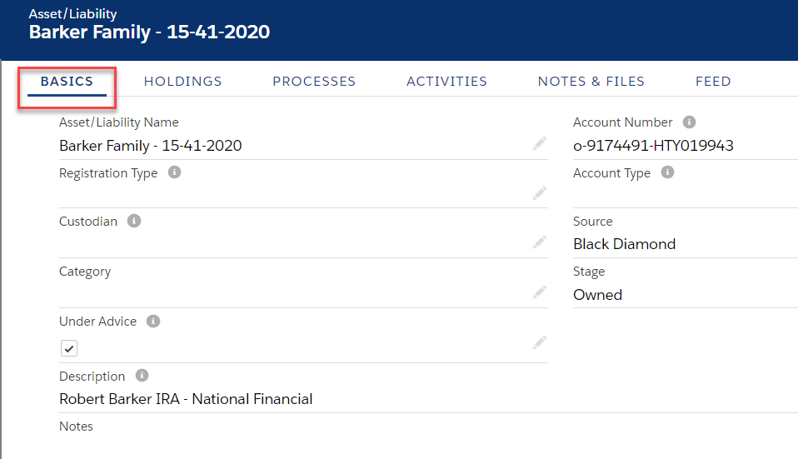Go to the Processes tab
Screen dimensions: 798x459
pyautogui.click(x=314, y=82)
